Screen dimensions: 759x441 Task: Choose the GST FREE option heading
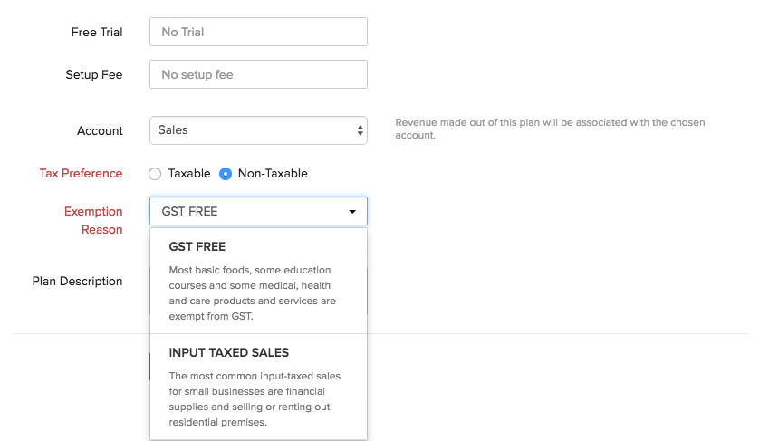pyautogui.click(x=197, y=246)
